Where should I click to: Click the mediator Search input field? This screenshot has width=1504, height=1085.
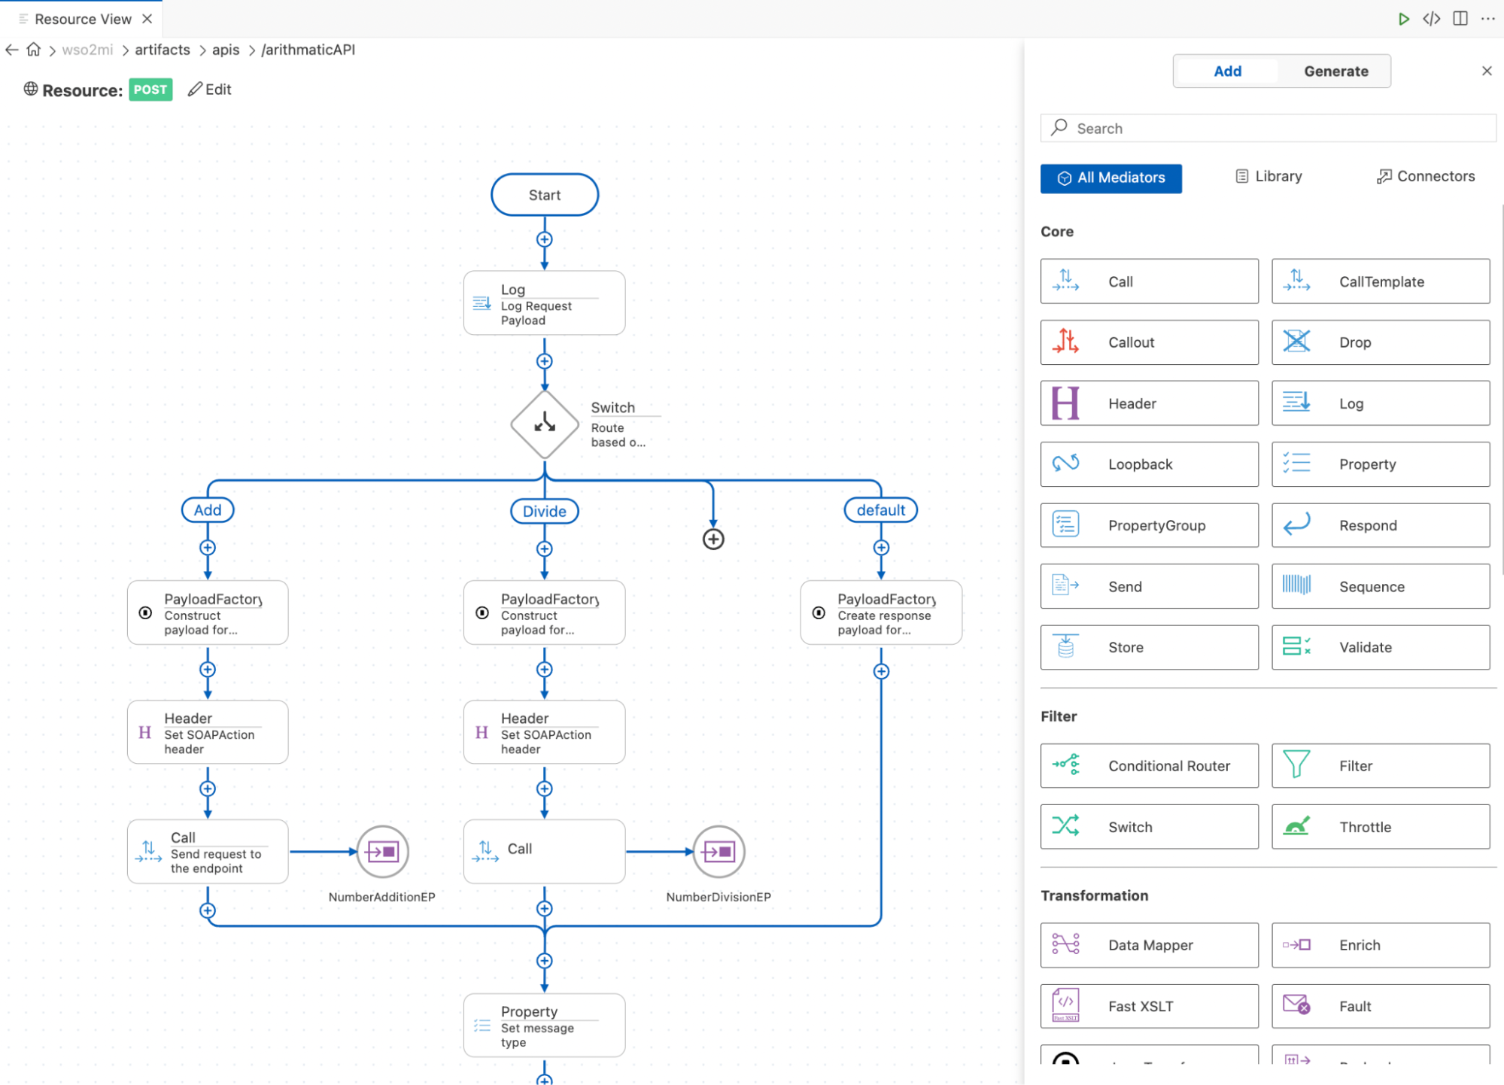[1268, 128]
